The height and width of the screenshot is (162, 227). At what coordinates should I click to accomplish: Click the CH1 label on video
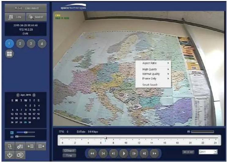(58, 15)
